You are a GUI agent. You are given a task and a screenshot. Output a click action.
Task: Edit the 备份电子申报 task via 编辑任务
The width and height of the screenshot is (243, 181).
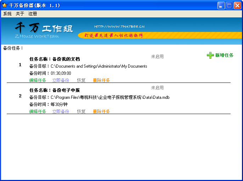(x=38, y=111)
